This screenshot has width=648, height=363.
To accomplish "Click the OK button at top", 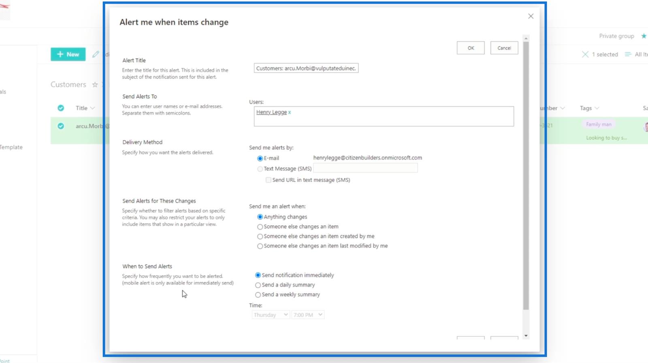I will coord(471,48).
